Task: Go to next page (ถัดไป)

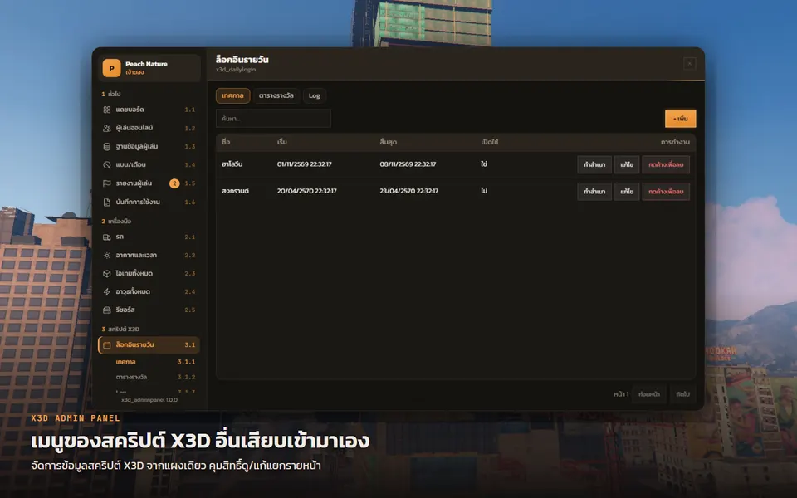Action: point(682,394)
